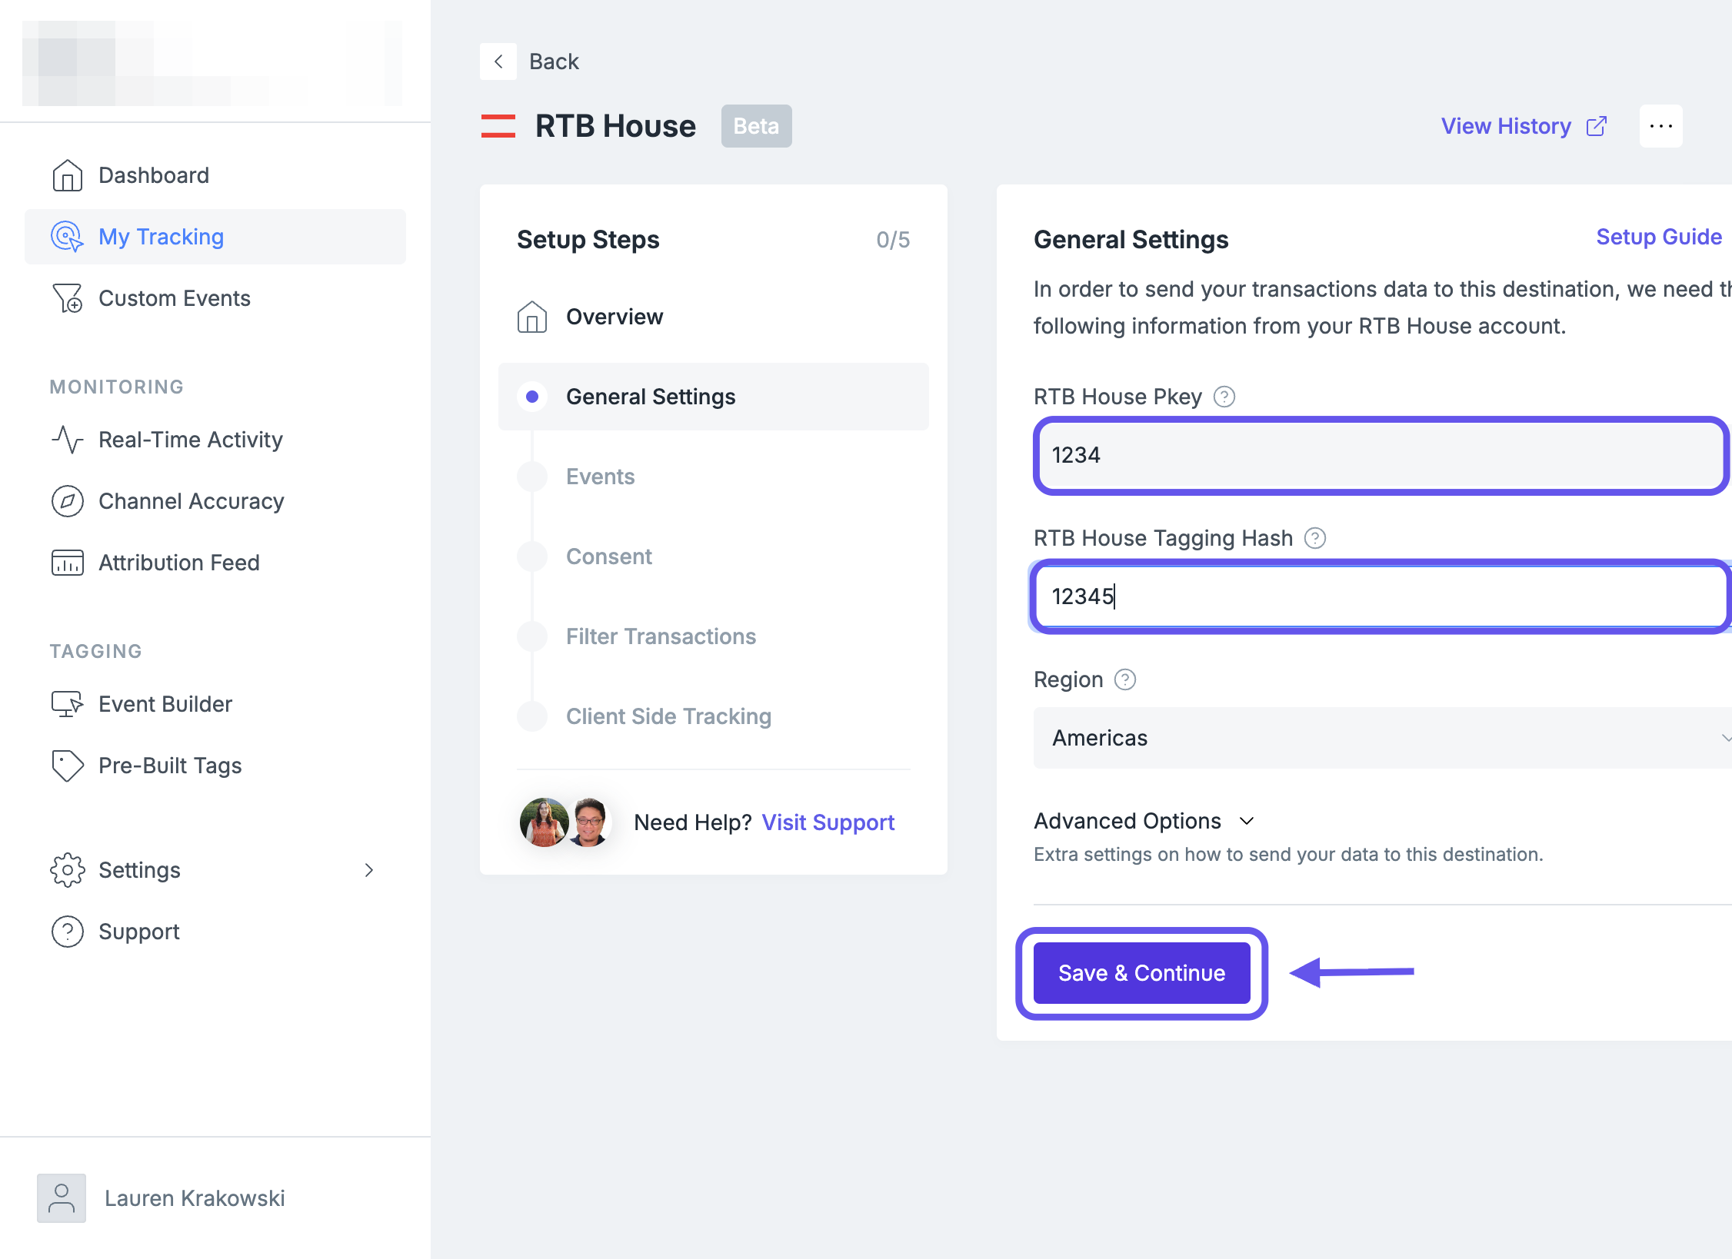The height and width of the screenshot is (1259, 1732).
Task: Focus the RTB House Tagging Hash input field
Action: pos(1381,596)
